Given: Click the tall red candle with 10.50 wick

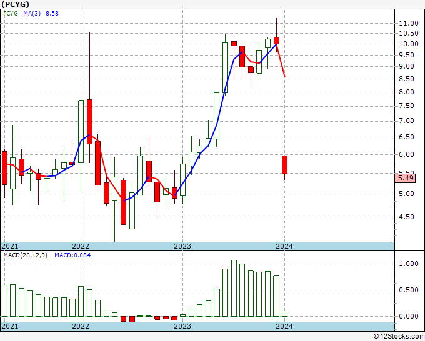Looking at the screenshot, I should click(90, 122).
